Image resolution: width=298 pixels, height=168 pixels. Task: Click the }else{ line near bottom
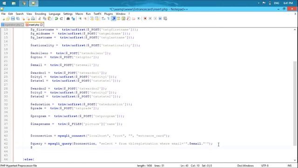28,159
